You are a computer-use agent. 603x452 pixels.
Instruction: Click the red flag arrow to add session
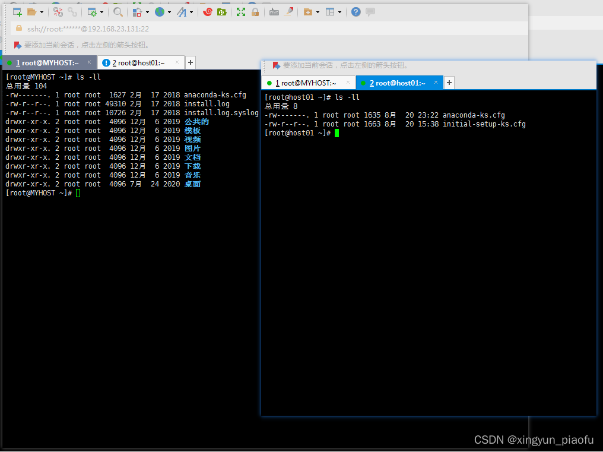point(17,45)
